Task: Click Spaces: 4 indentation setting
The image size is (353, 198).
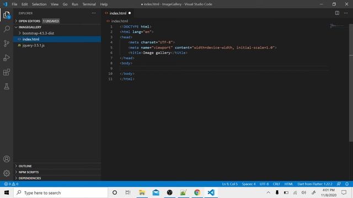Action: tap(249, 184)
